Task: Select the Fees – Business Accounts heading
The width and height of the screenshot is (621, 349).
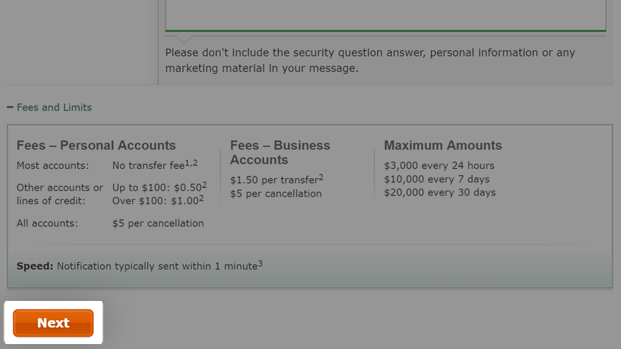Action: [x=280, y=153]
